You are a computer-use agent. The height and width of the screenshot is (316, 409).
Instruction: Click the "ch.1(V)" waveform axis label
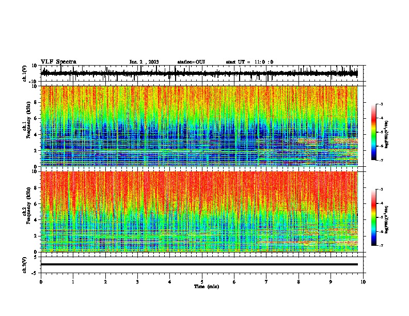(25, 73)
